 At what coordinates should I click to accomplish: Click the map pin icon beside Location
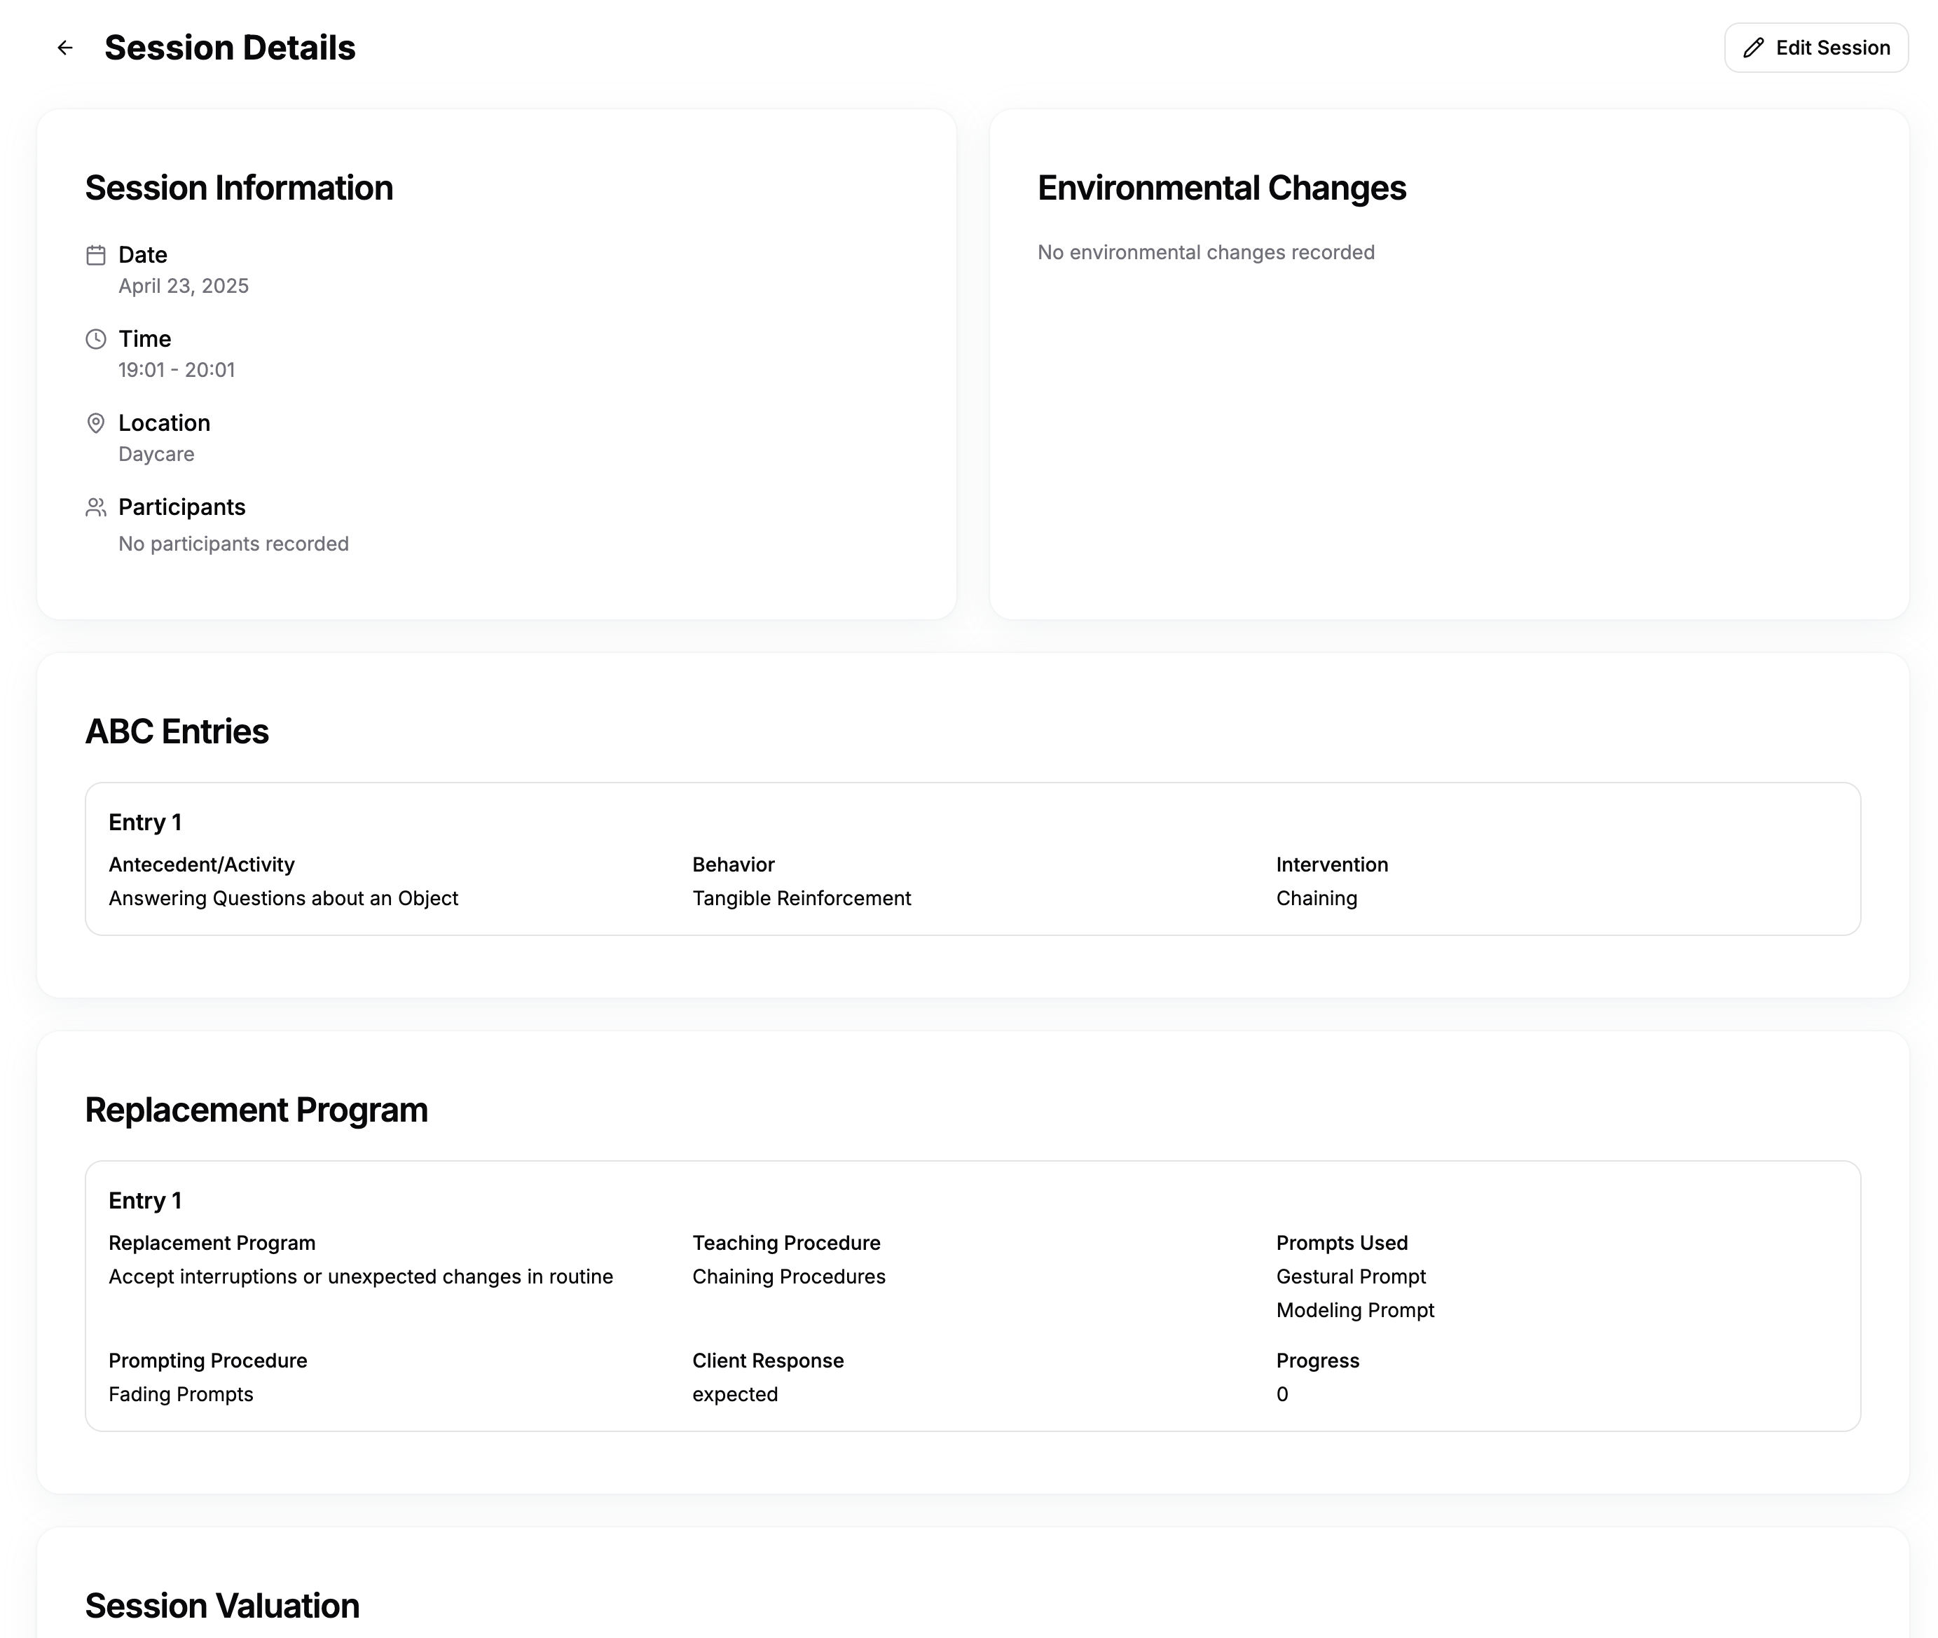pyautogui.click(x=96, y=423)
